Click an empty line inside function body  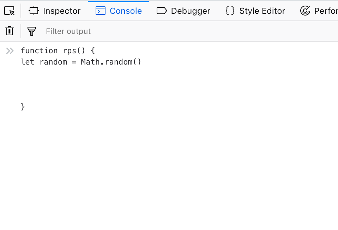86,85
